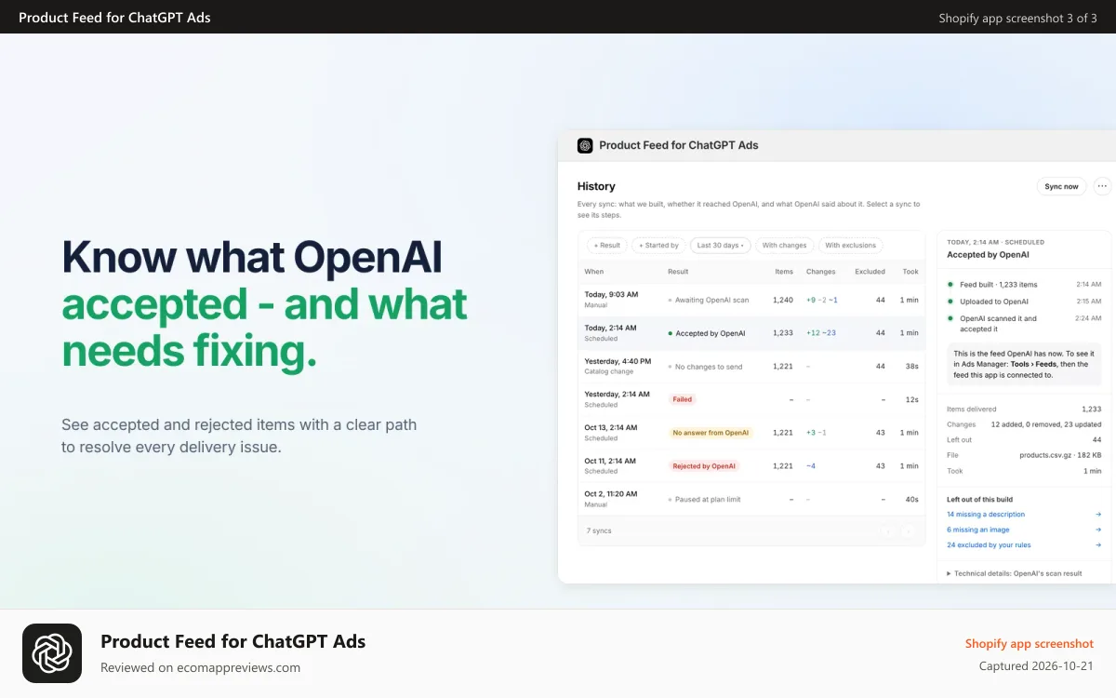Go to next page of syncs
This screenshot has height=698, width=1116.
[x=909, y=530]
